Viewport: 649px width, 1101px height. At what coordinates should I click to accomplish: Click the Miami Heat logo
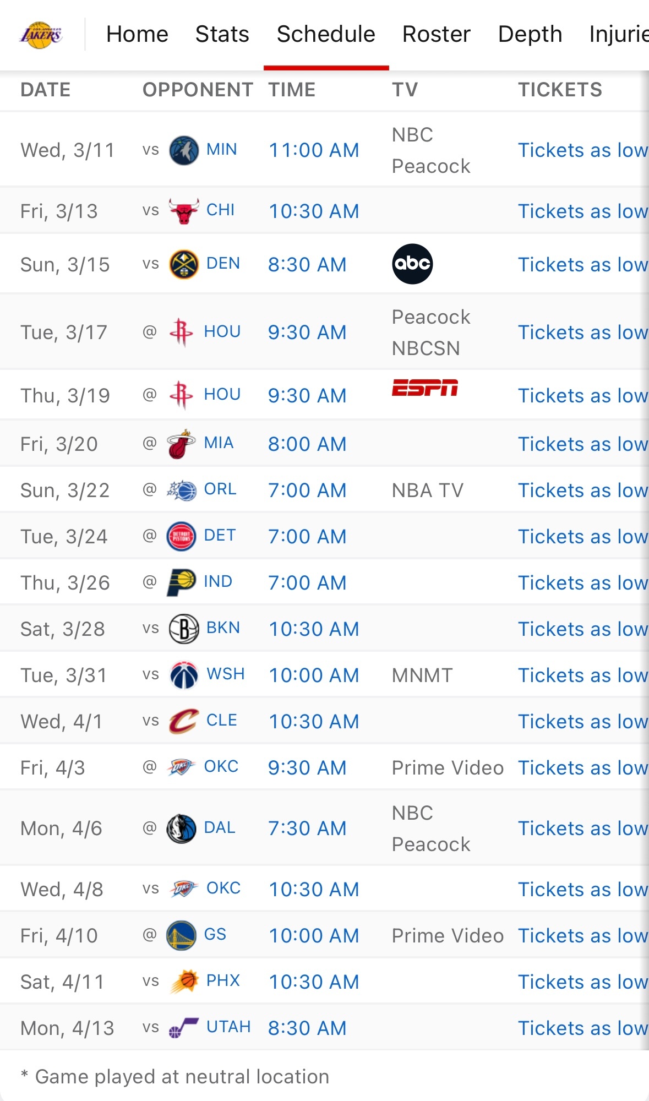(x=181, y=444)
